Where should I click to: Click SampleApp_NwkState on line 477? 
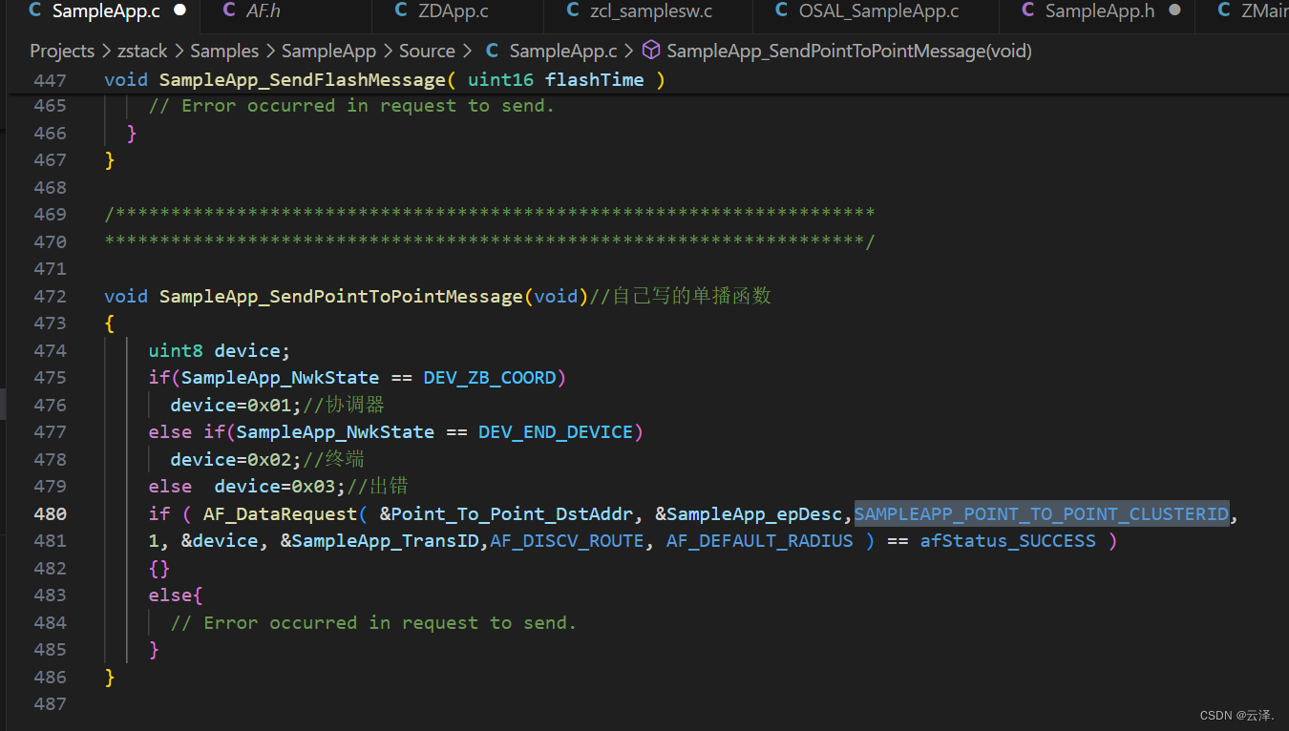[x=335, y=432]
